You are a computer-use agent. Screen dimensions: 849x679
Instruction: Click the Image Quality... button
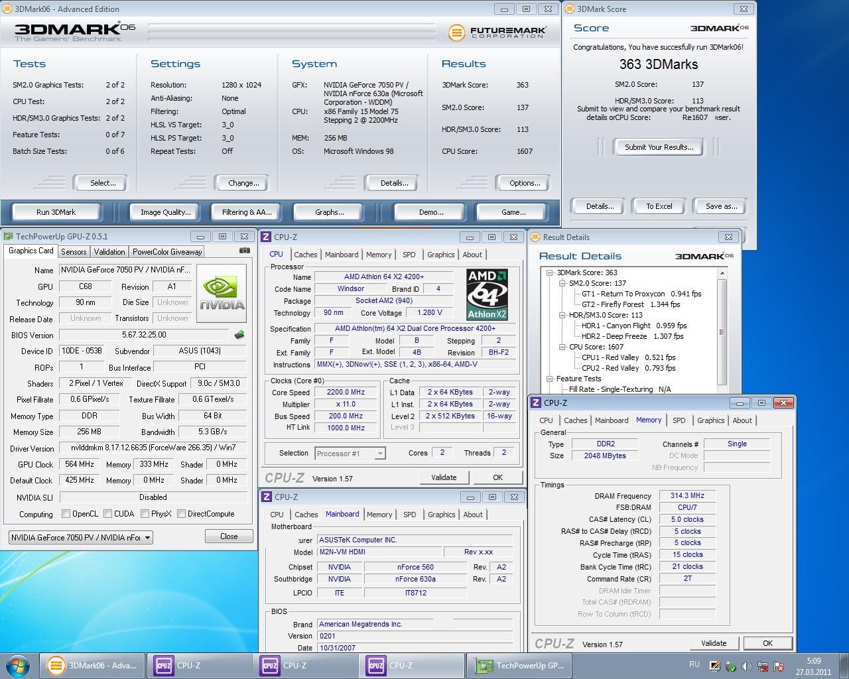click(166, 212)
